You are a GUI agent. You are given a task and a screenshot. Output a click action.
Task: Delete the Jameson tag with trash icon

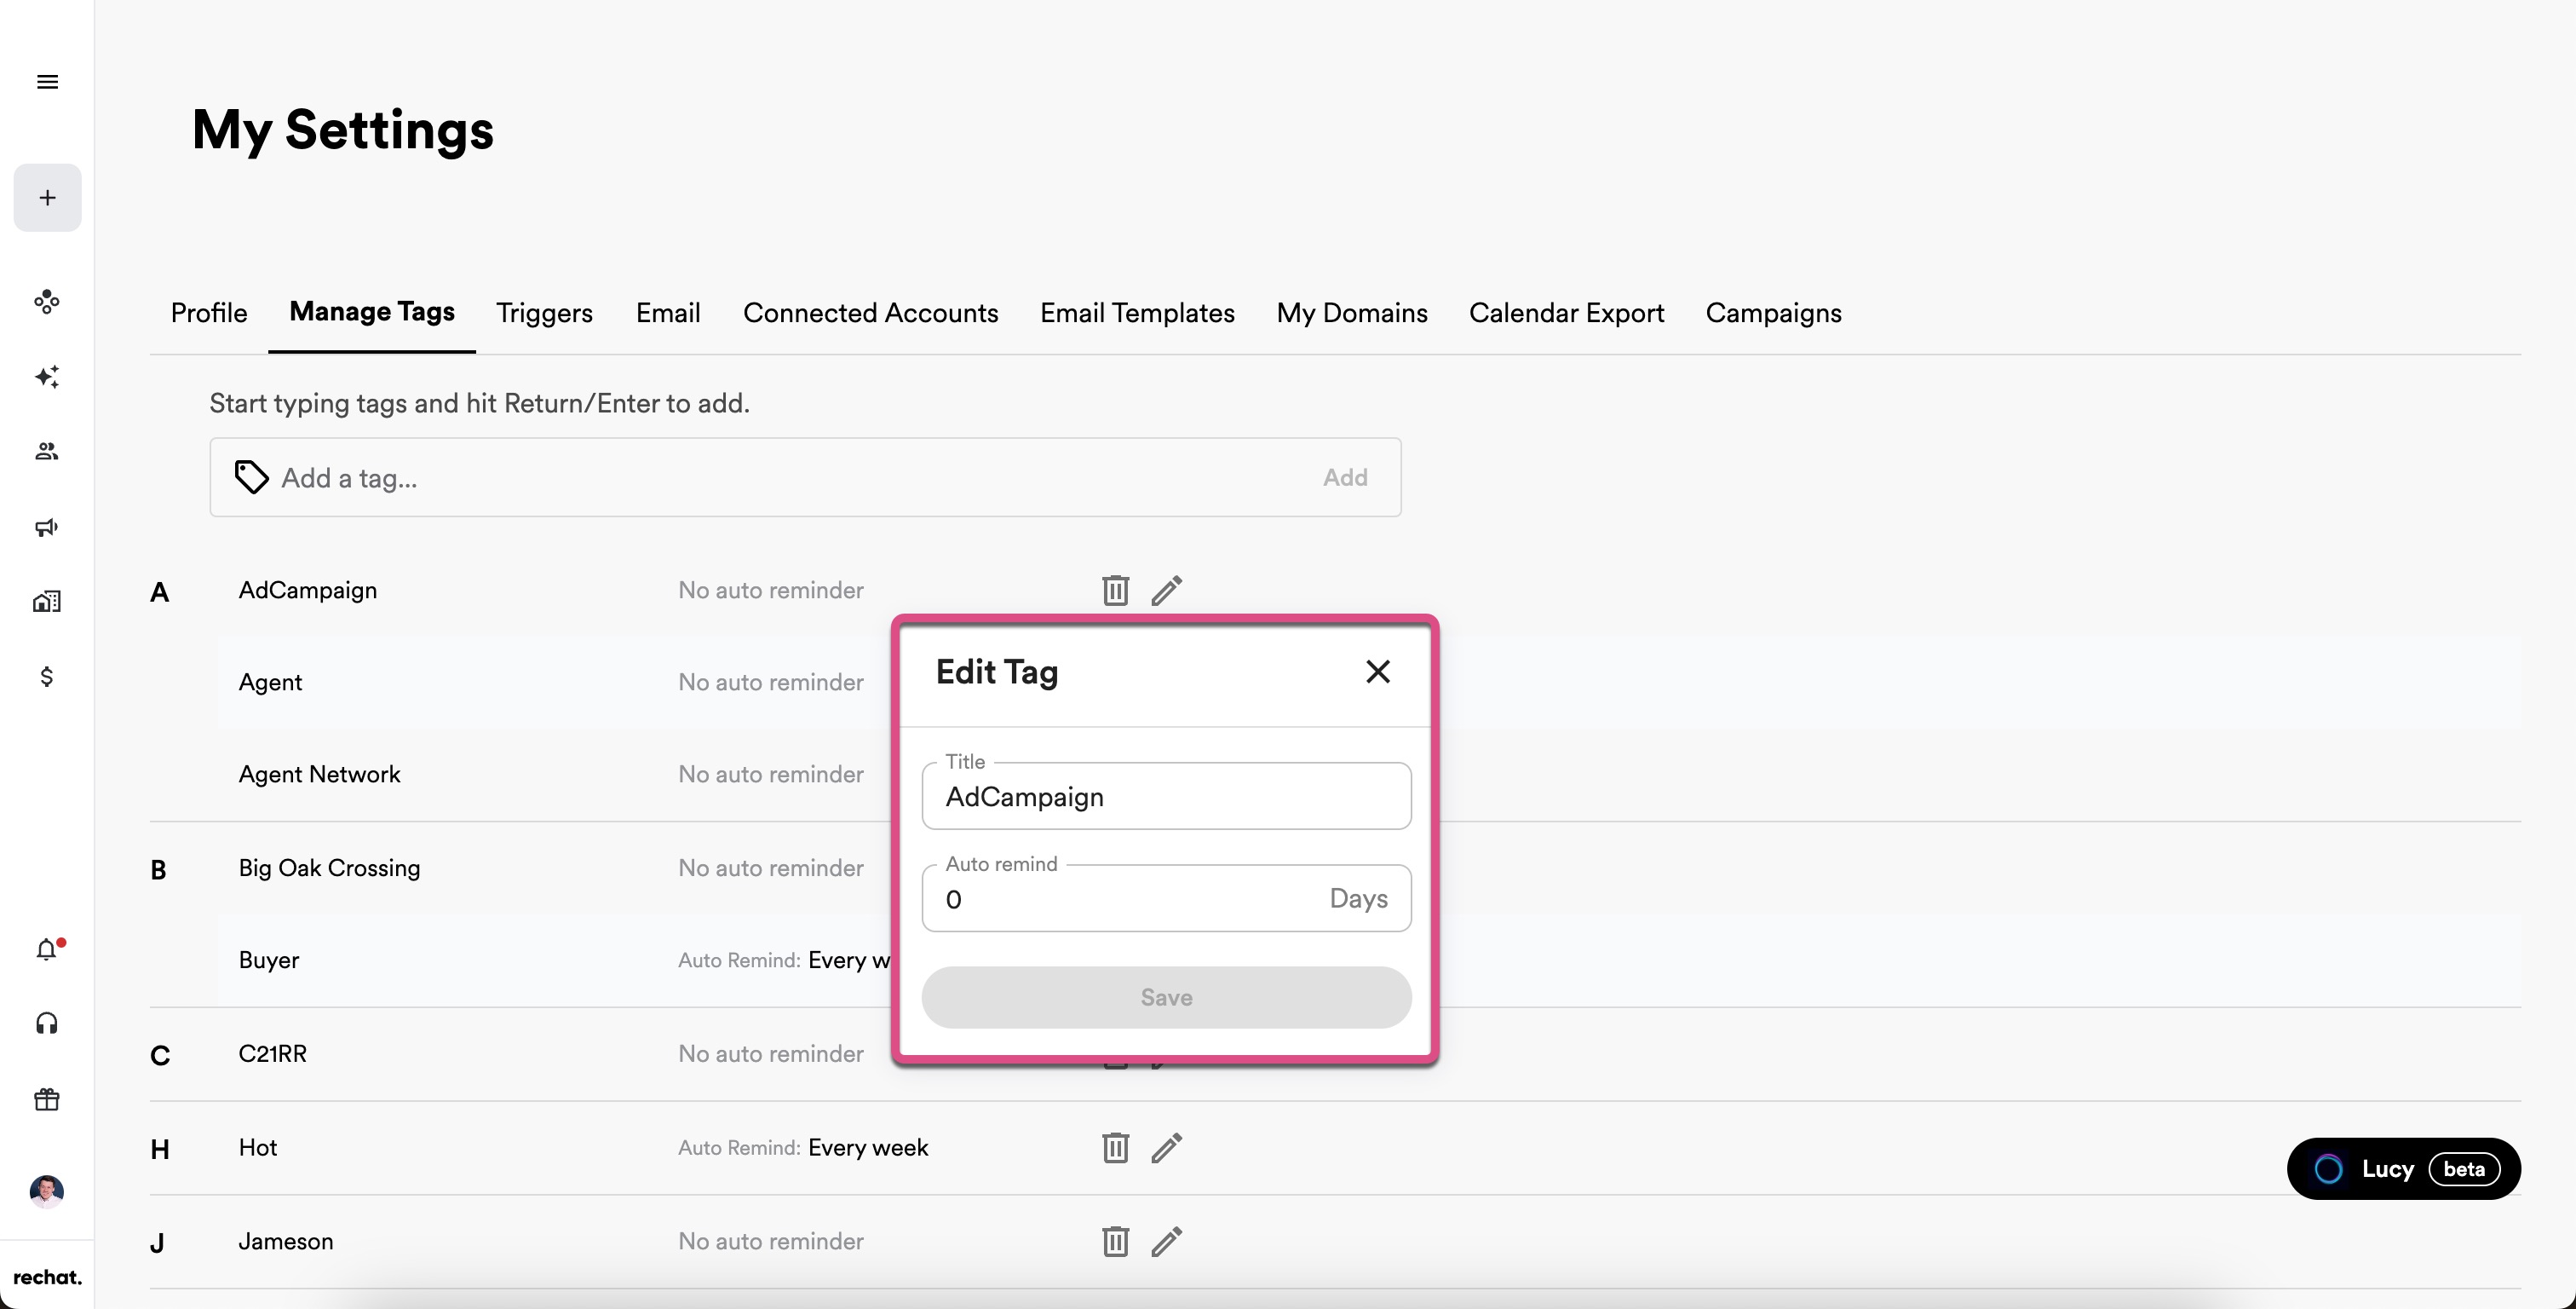point(1115,1242)
